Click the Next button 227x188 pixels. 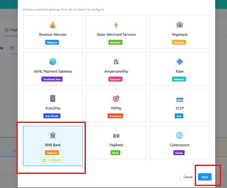coord(205,177)
